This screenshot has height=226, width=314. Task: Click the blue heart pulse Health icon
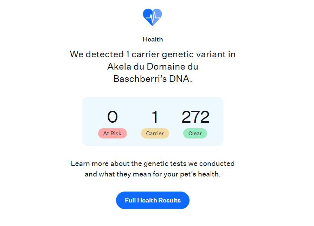(152, 17)
